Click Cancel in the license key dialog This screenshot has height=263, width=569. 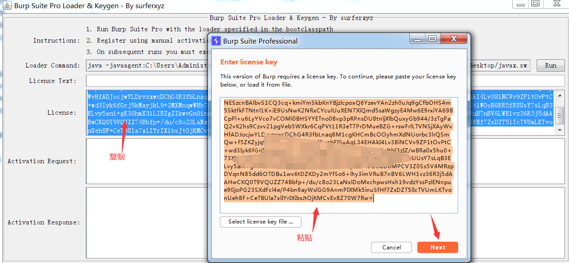391,247
